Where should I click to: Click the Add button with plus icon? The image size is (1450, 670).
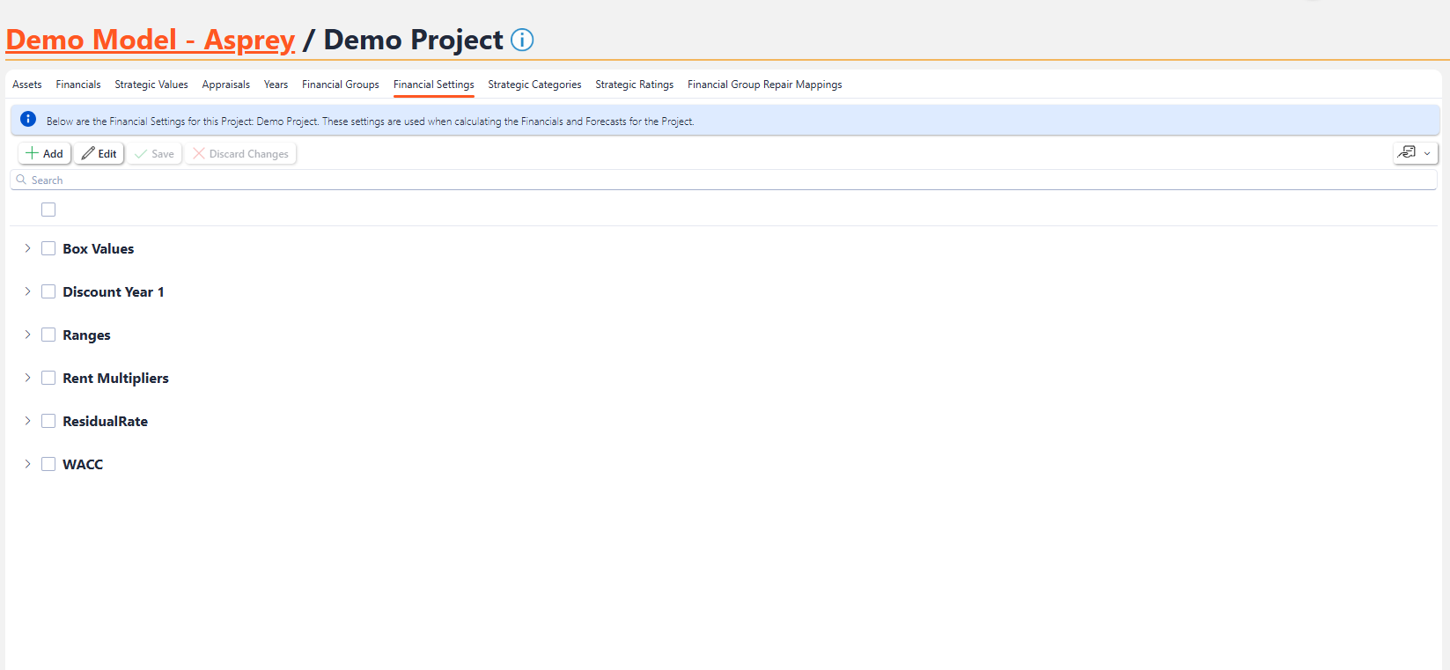[44, 154]
